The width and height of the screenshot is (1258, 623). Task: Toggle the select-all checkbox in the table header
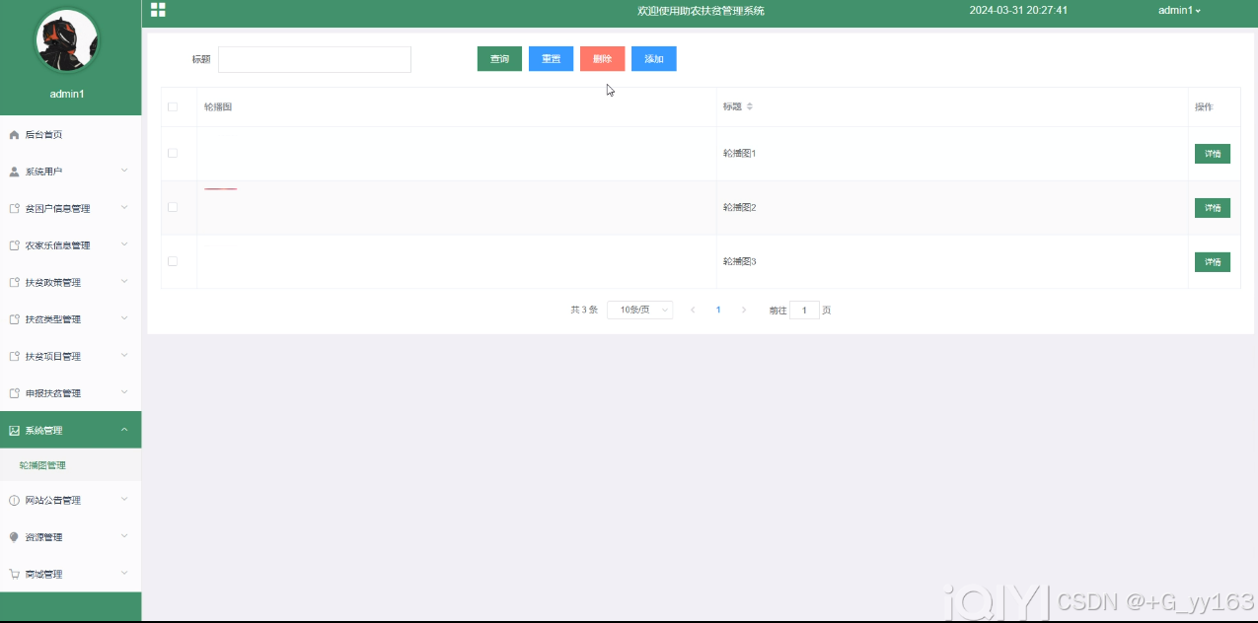point(173,106)
